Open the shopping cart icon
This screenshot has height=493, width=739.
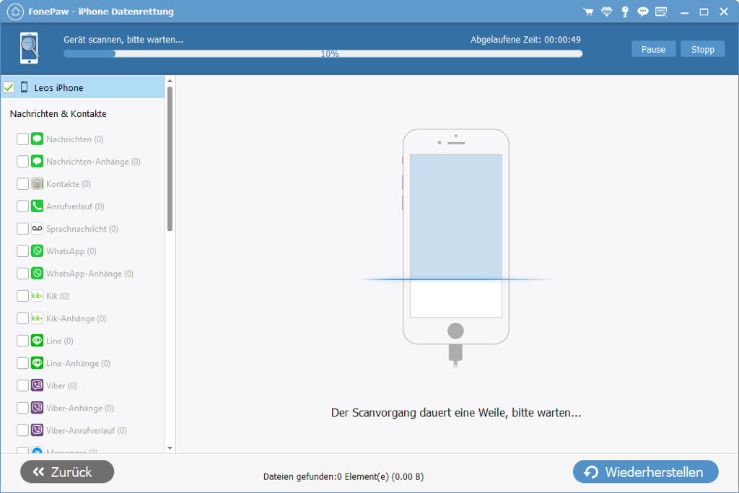587,12
